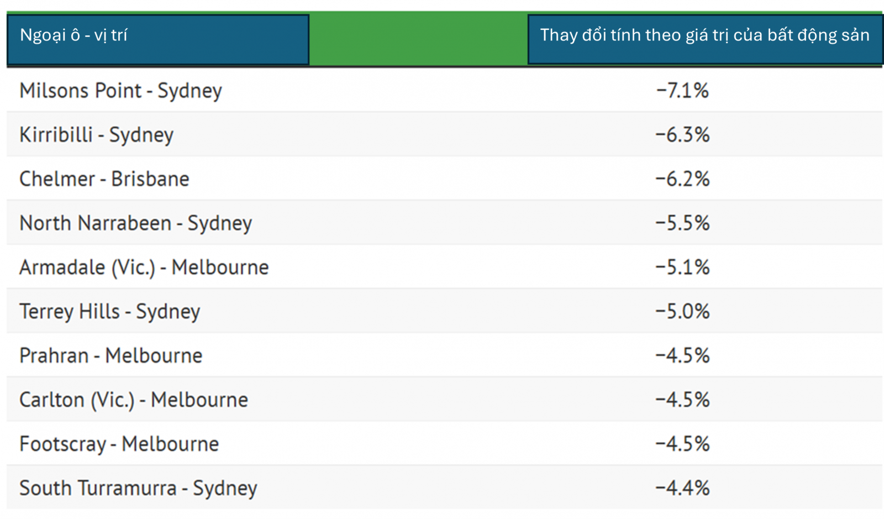Click the −6.2% change value

click(x=682, y=179)
